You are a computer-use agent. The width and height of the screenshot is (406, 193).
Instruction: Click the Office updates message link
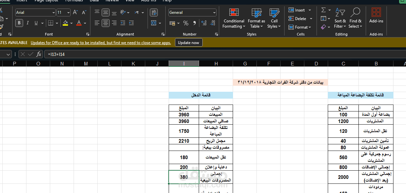tap(101, 43)
